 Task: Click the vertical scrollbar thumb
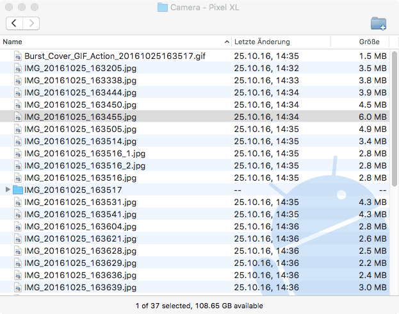pyautogui.click(x=395, y=119)
